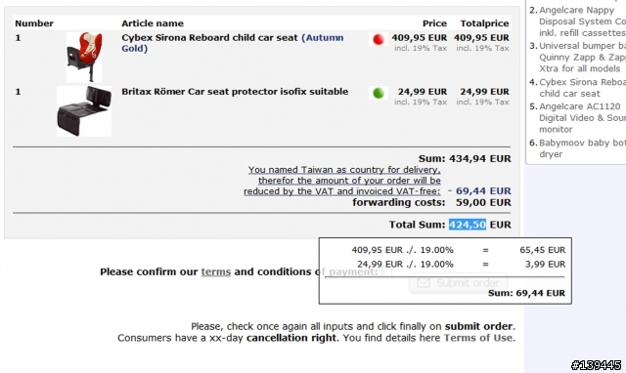Open Britax Römer Car seat protector article
The width and height of the screenshot is (626, 373).
click(x=235, y=92)
